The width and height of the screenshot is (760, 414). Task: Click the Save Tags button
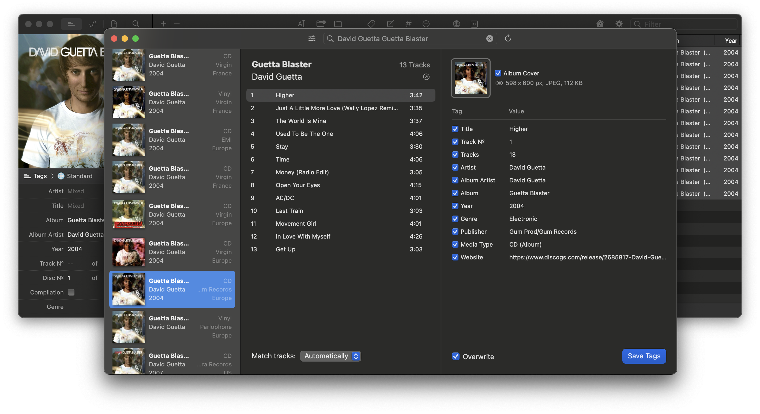click(644, 356)
